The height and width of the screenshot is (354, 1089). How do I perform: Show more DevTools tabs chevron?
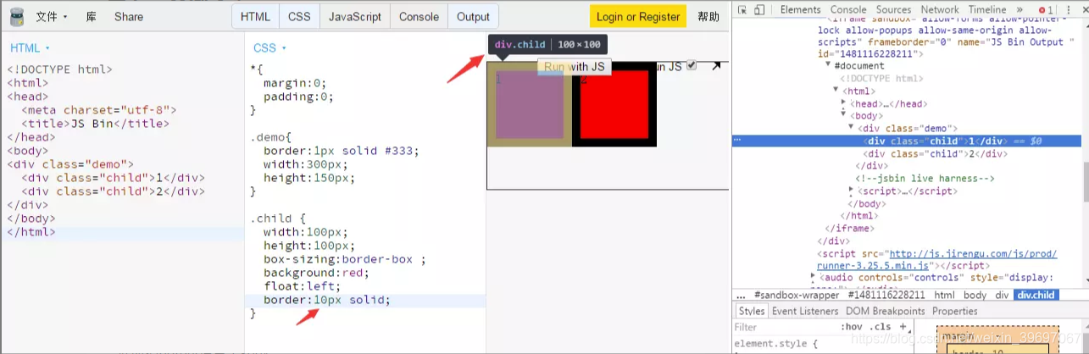(1020, 9)
